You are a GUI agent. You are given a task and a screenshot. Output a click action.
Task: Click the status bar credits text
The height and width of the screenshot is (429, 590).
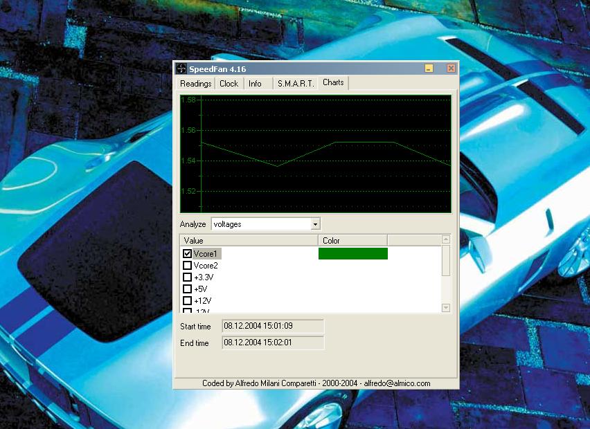316,383
